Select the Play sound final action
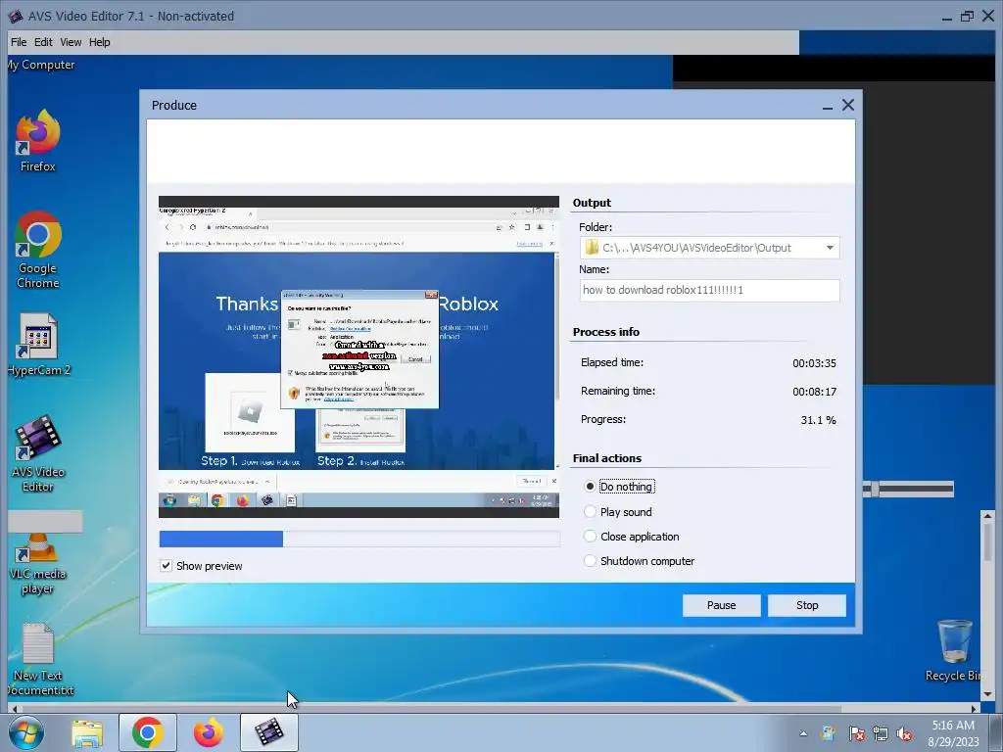1003x752 pixels. 618,512
